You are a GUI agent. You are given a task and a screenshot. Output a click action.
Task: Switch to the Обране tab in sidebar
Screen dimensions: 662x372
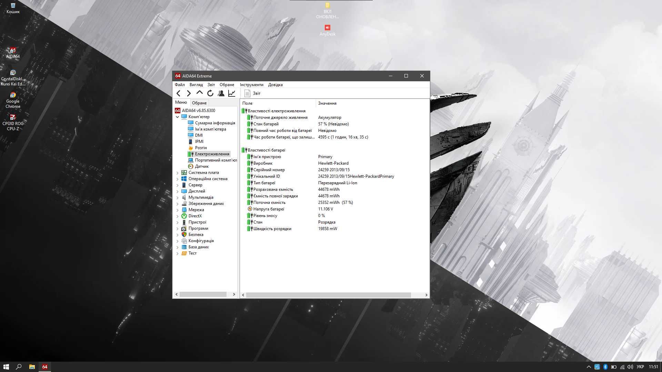[199, 103]
